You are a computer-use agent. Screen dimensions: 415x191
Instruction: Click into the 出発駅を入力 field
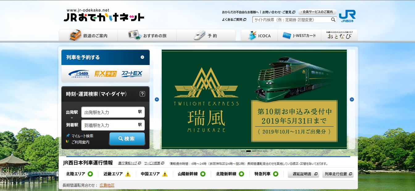point(113,112)
